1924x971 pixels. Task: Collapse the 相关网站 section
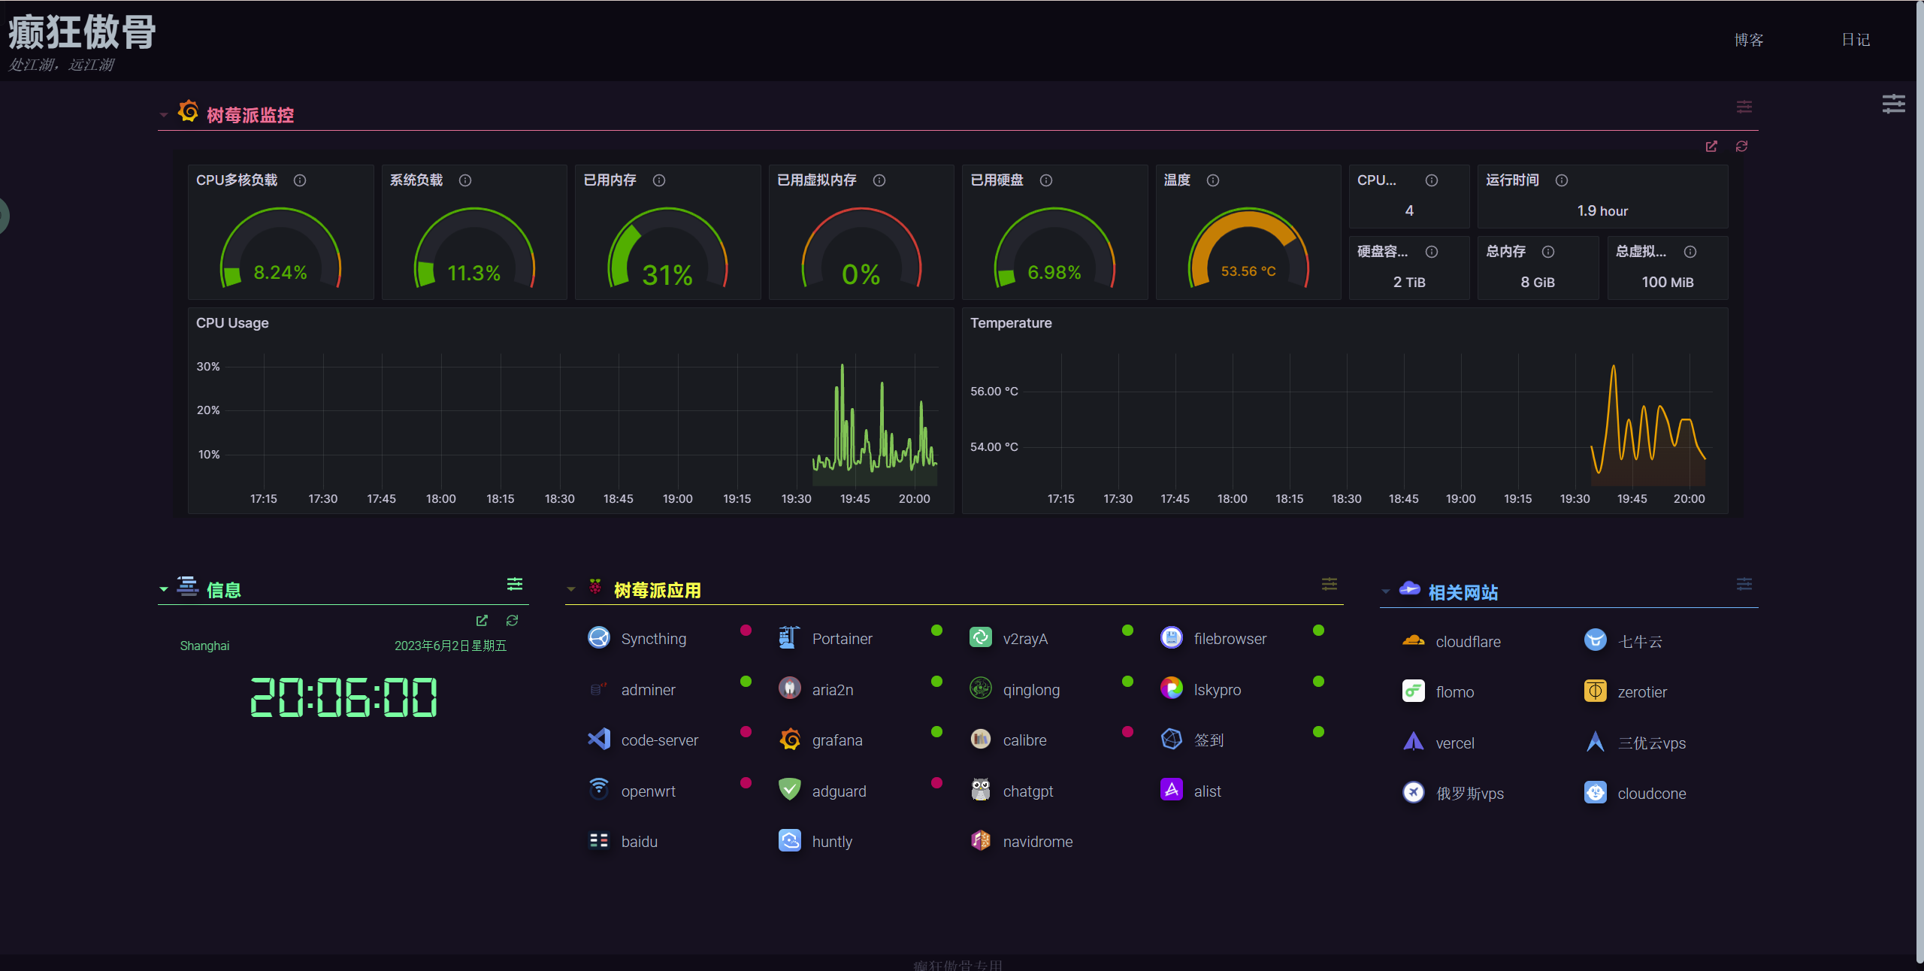(1385, 592)
